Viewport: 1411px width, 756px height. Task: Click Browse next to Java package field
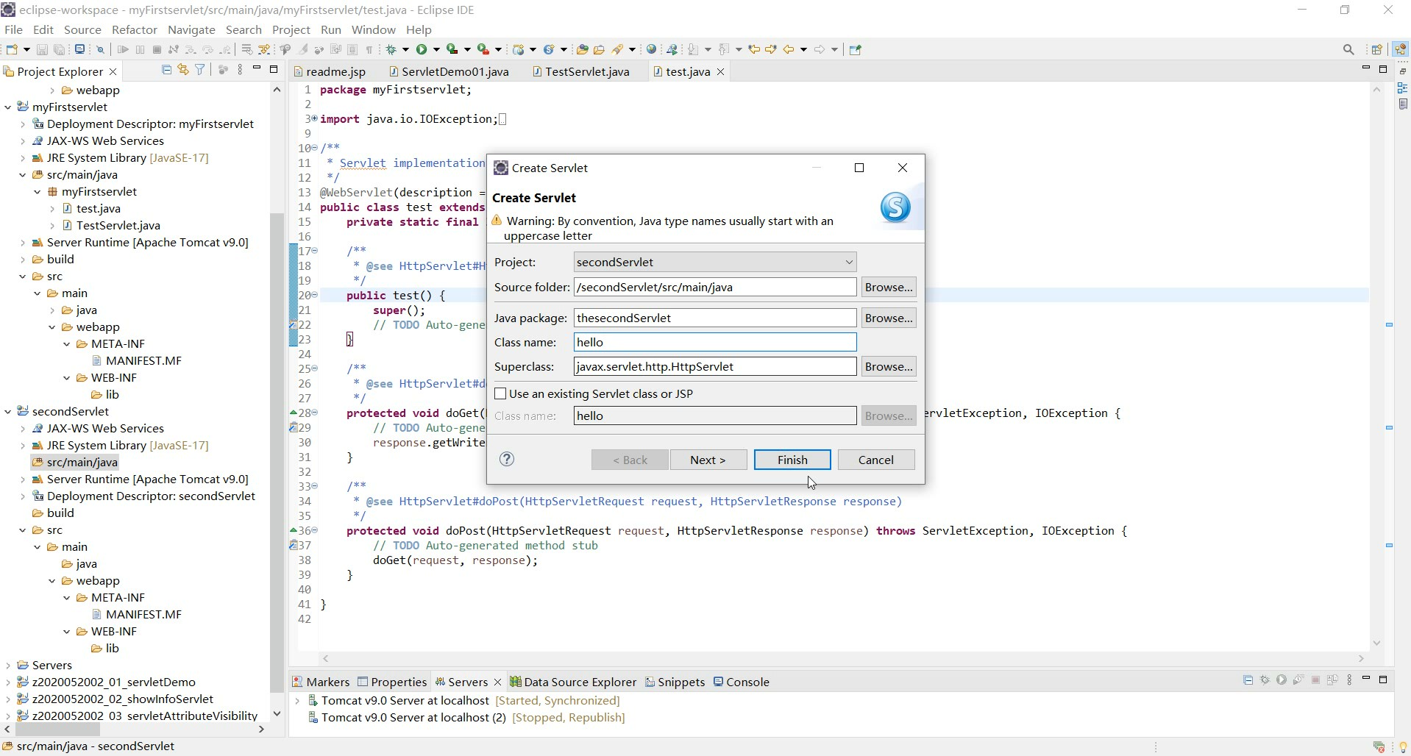click(888, 318)
